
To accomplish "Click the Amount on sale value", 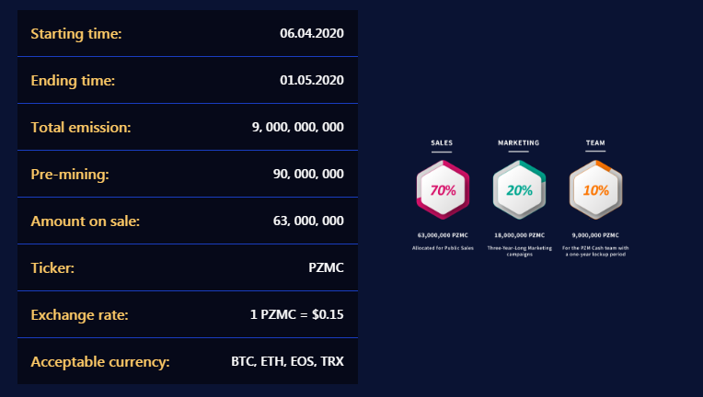I will [308, 221].
